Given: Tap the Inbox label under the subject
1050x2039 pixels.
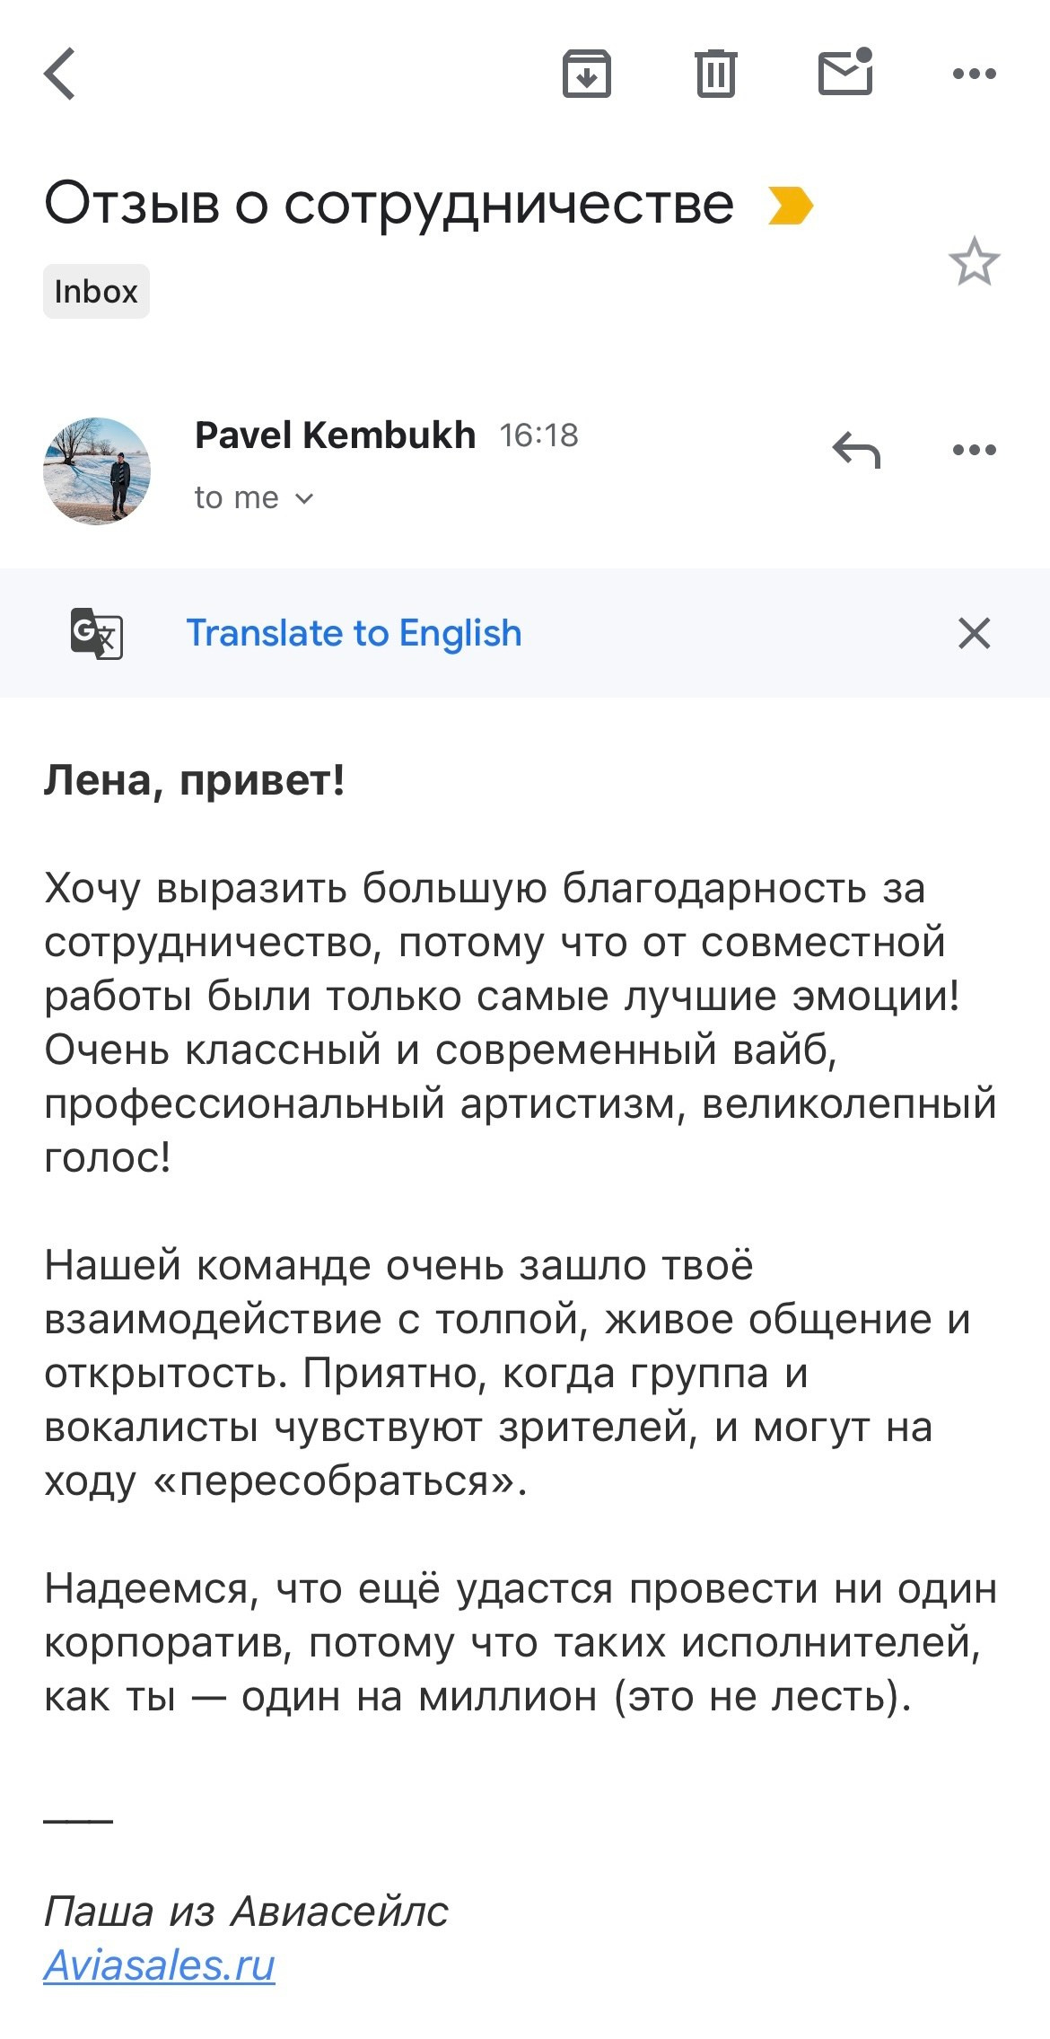Looking at the screenshot, I should [x=96, y=289].
